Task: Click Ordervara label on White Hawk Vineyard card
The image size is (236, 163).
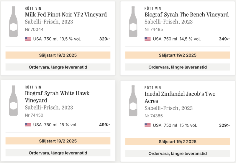Action: (58, 153)
